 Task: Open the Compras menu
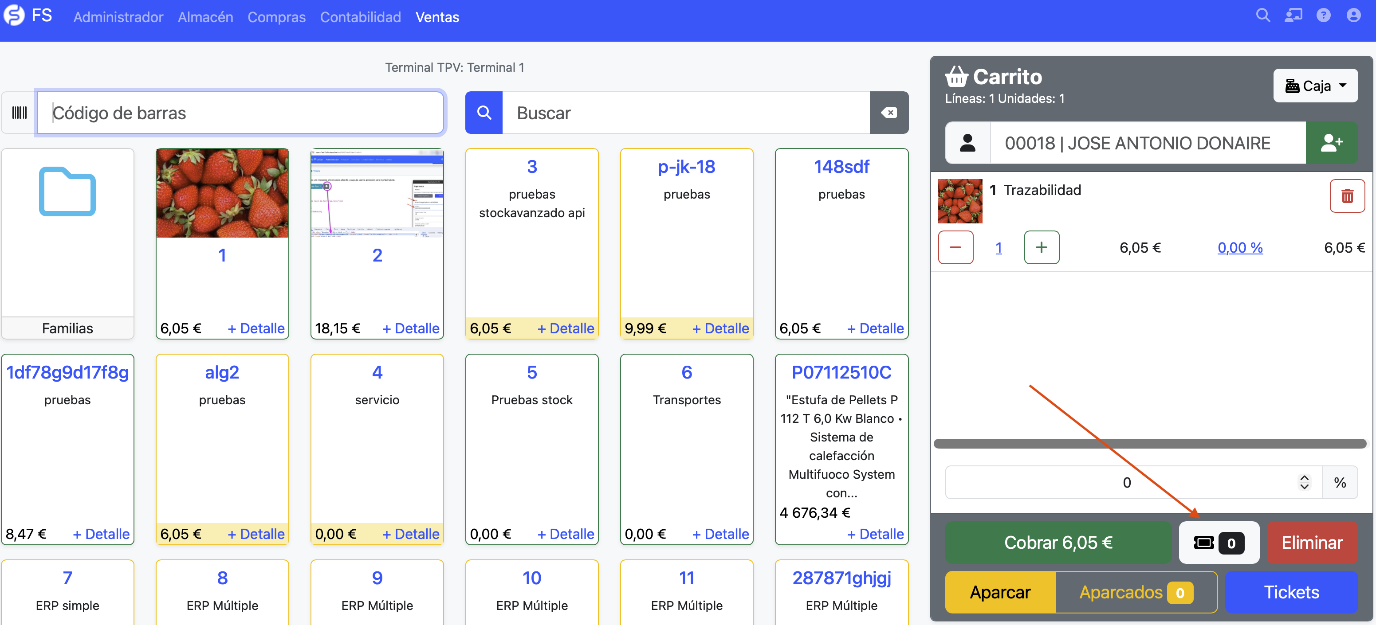[x=276, y=17]
